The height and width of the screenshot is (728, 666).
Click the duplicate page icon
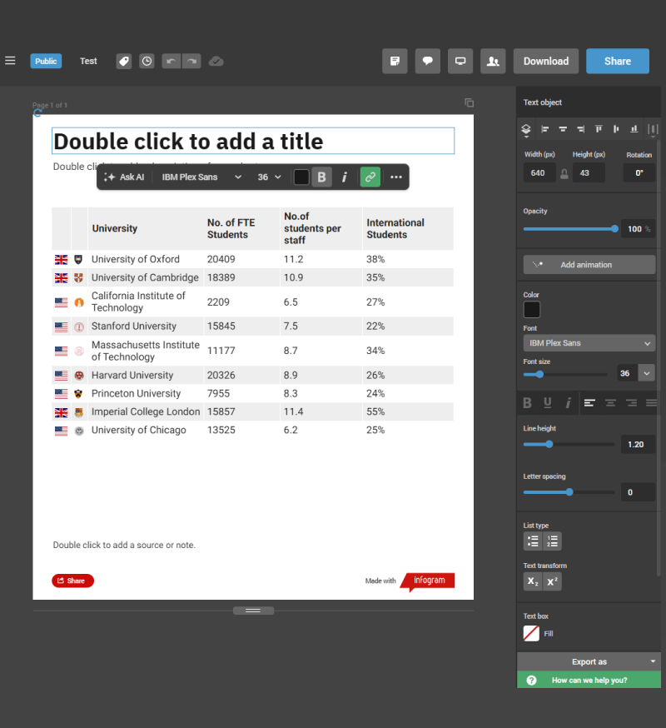470,102
